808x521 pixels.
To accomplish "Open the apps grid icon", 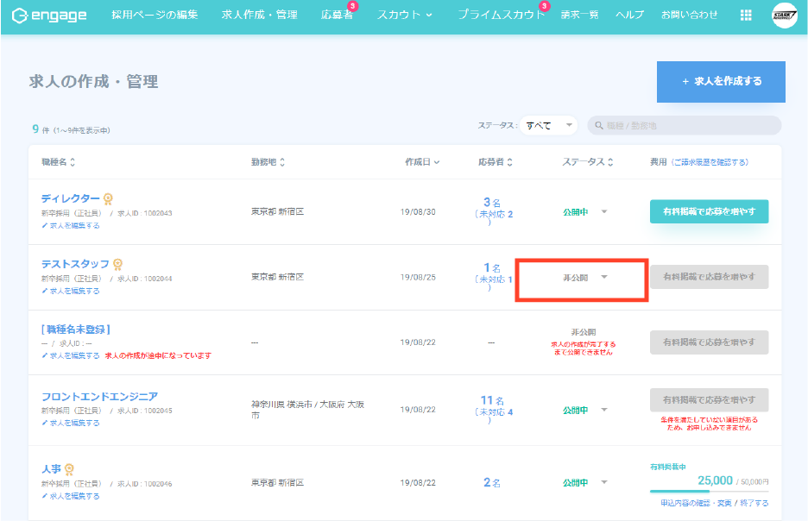I will click(x=746, y=15).
